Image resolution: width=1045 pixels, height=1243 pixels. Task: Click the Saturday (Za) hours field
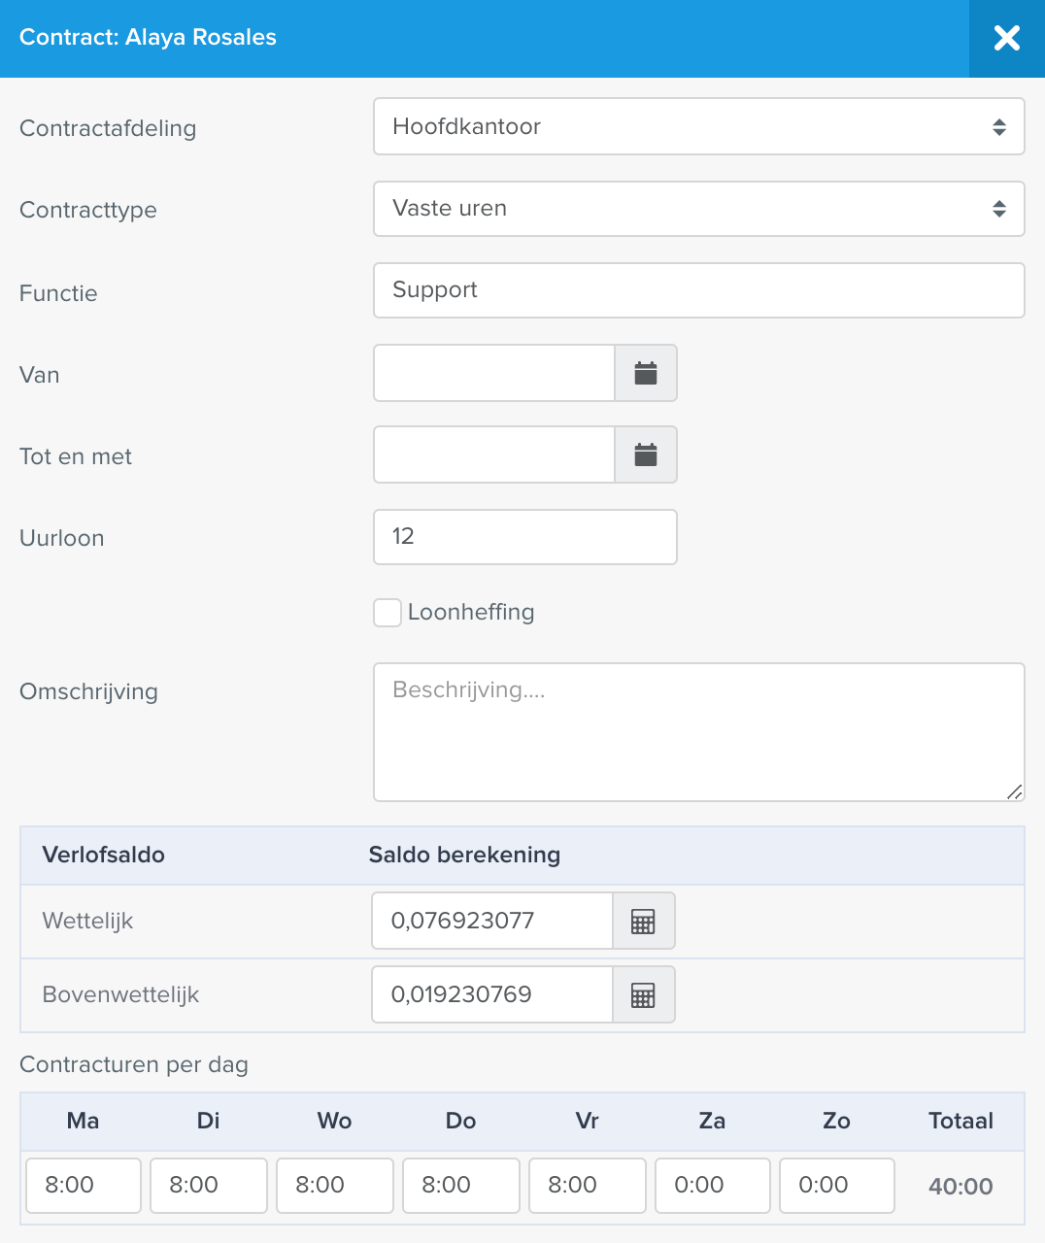point(713,1186)
